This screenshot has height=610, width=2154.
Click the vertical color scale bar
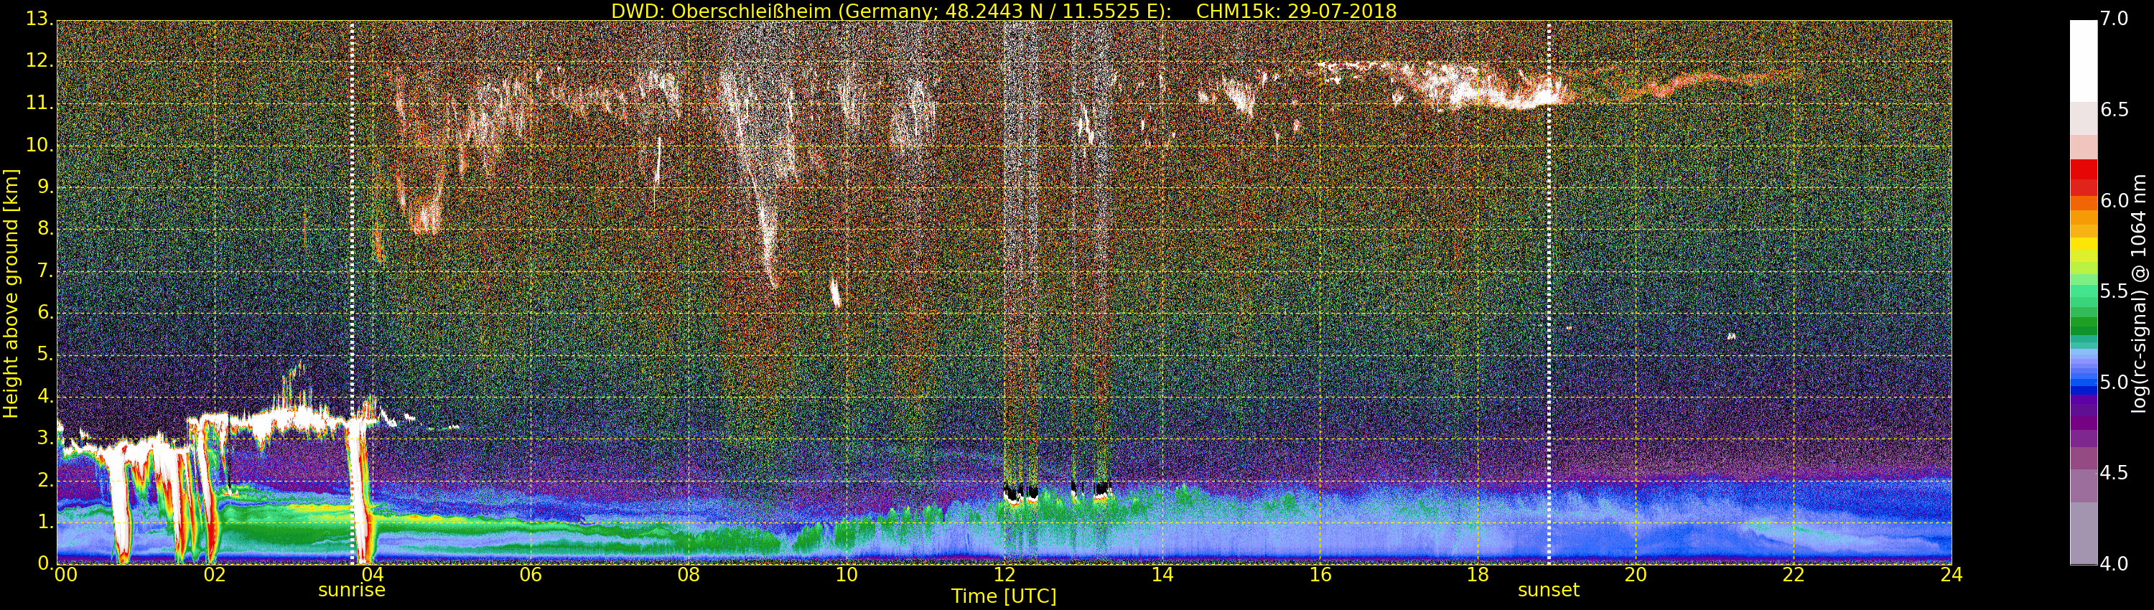tap(2083, 293)
